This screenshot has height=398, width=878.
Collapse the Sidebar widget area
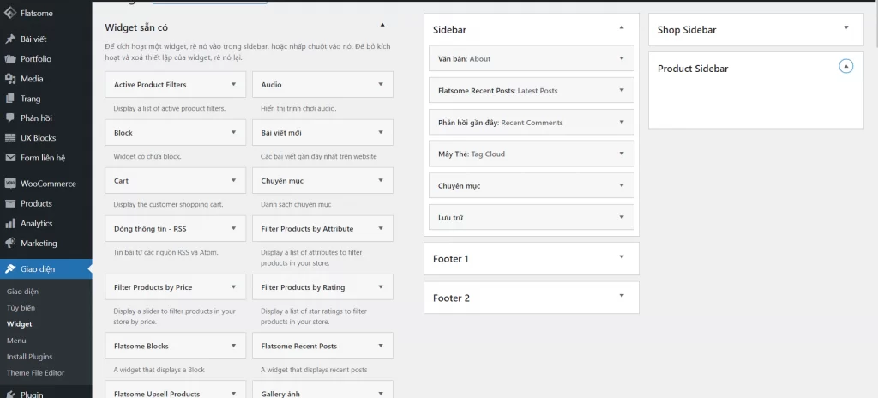621,27
